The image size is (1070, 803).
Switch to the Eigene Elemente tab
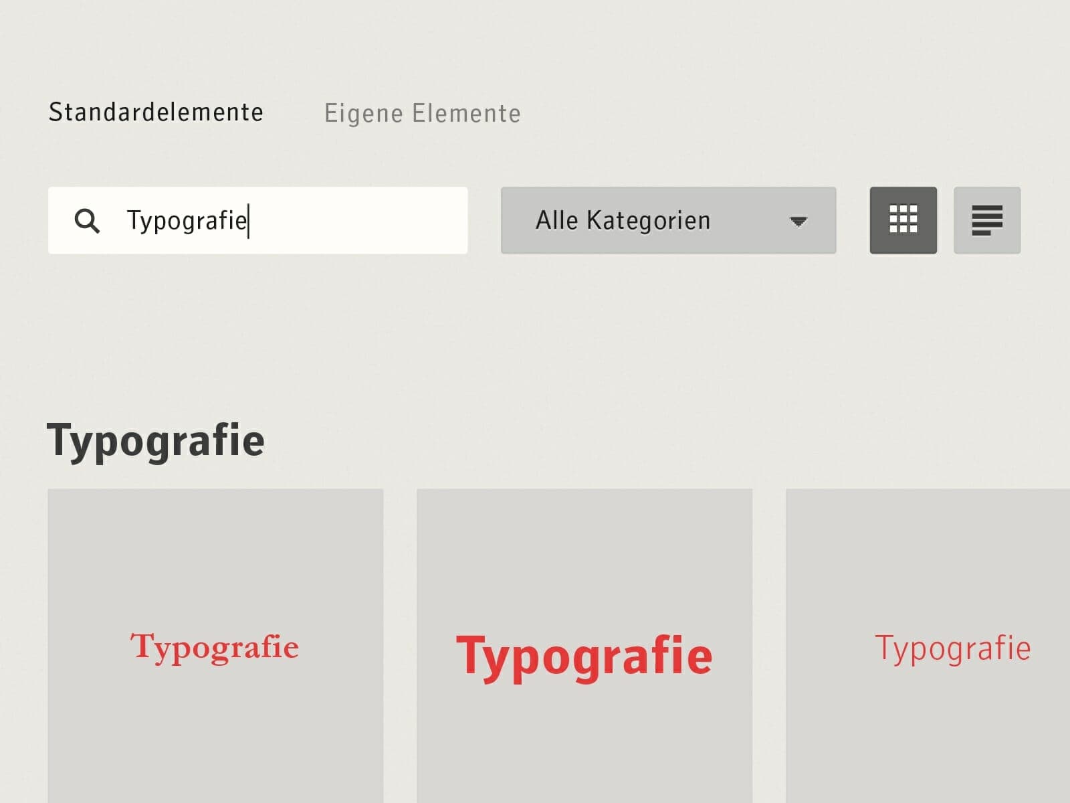422,114
